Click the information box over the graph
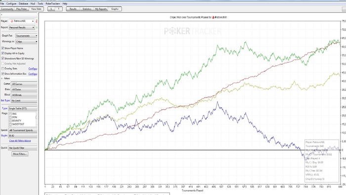This screenshot has height=195, width=346. point(322,161)
